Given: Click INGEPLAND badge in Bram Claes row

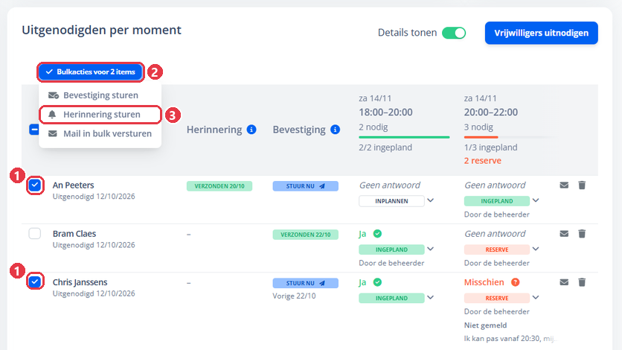Looking at the screenshot, I should pos(391,249).
